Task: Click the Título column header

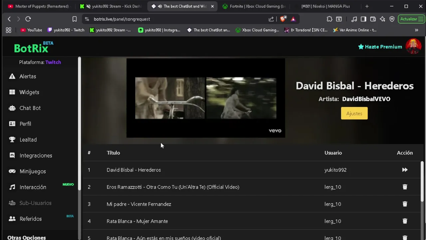Action: tap(113, 153)
